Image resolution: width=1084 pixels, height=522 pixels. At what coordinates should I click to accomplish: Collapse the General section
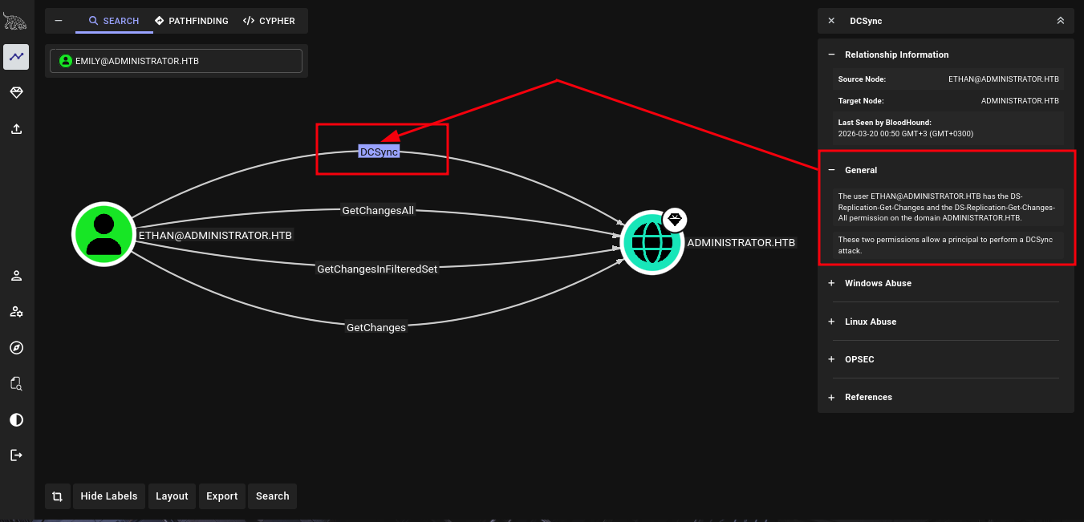pyautogui.click(x=831, y=170)
